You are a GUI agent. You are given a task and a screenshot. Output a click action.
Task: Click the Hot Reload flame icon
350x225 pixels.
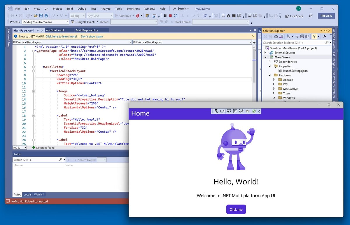coord(138,16)
